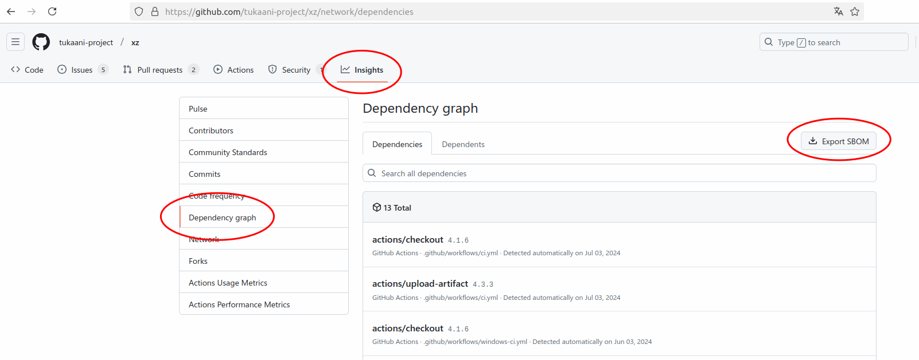Click the URL address bar
The width and height of the screenshot is (919, 360).
click(496, 11)
